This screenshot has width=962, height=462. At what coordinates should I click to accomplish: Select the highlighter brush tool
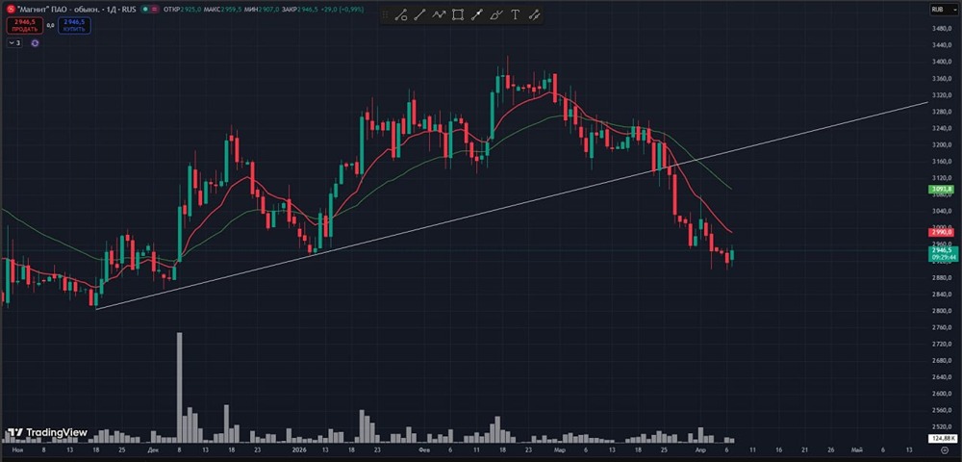pos(496,14)
